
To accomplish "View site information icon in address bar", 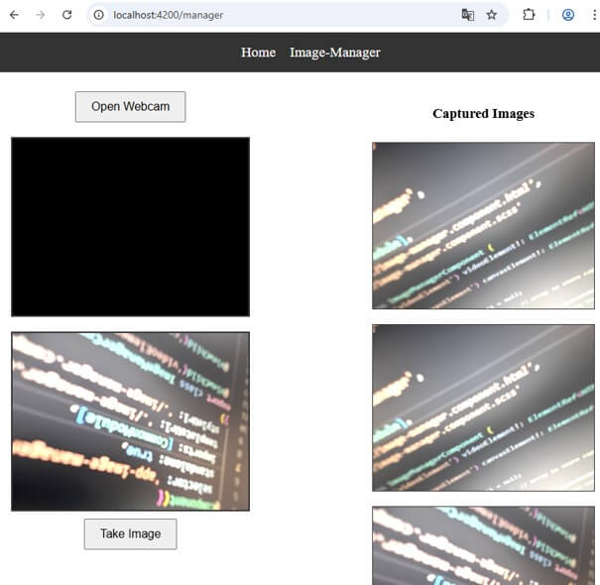I will [99, 15].
